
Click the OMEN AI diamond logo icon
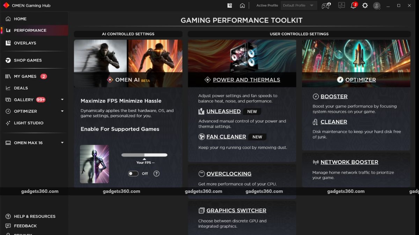coord(110,80)
